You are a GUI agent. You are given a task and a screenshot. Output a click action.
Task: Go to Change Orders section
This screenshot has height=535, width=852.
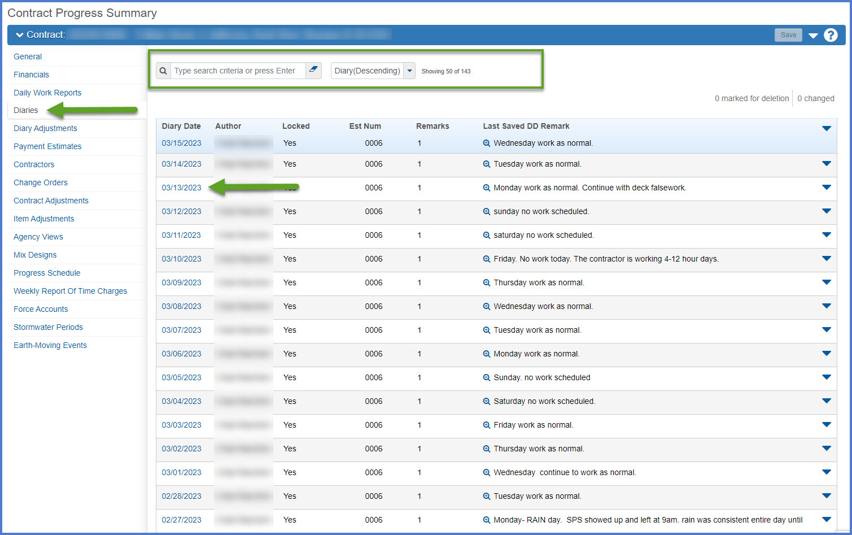click(x=41, y=182)
